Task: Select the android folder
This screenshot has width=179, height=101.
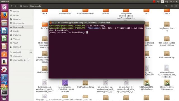Action: (106, 10)
